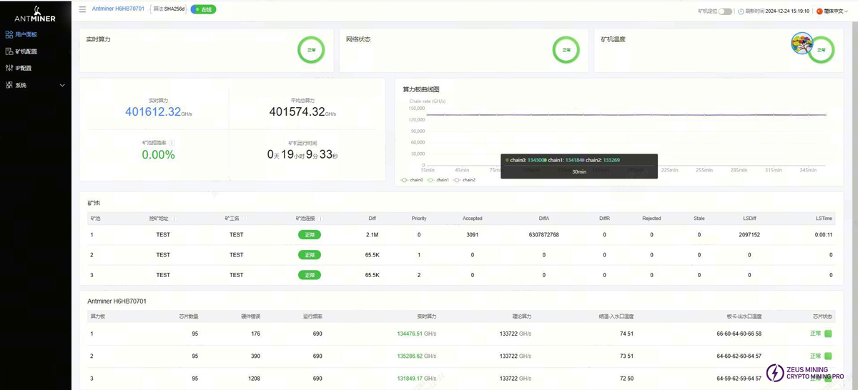Screen dimensions: 858x390
Task: Click the DiffA value 6307872768
Action: (543, 234)
